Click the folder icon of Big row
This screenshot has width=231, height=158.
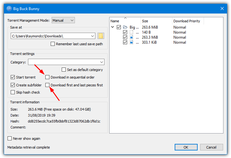tap(125, 27)
